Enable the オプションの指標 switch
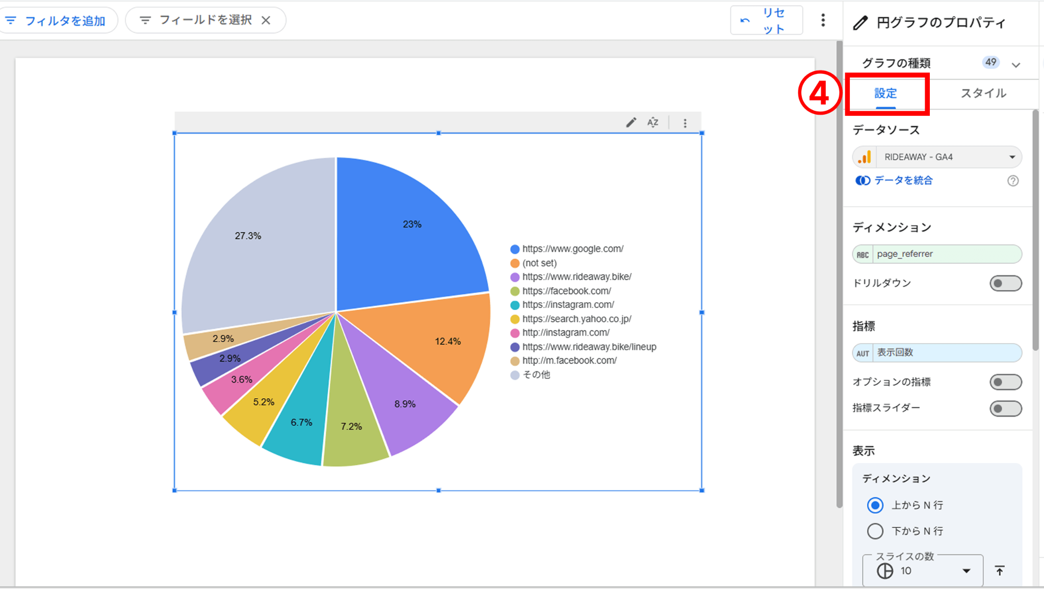 (x=1005, y=382)
